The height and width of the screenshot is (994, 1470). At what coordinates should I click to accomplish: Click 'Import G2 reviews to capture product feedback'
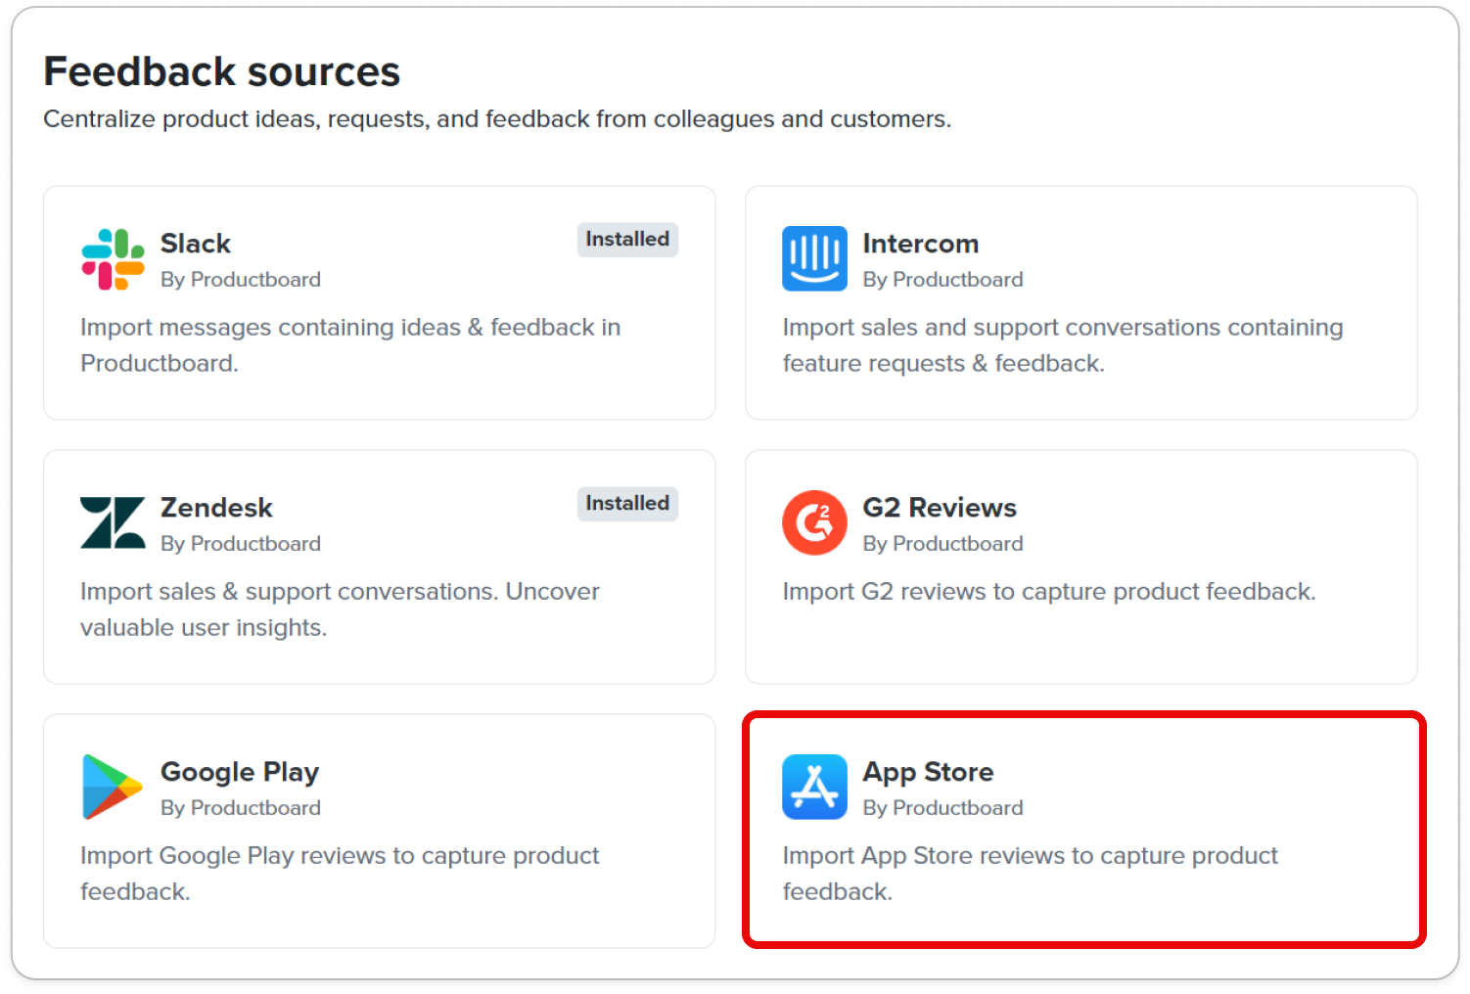1049,592
